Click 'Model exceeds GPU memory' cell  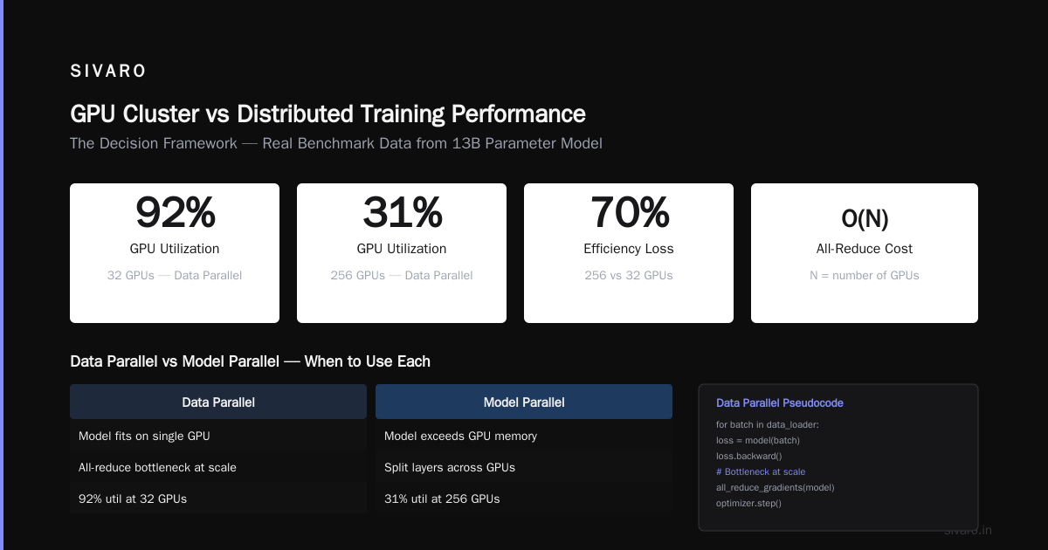pyautogui.click(x=524, y=436)
